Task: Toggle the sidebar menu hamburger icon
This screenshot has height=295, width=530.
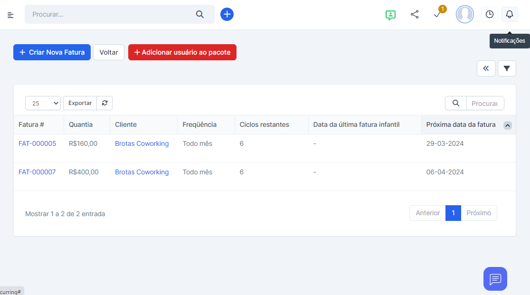Action: pyautogui.click(x=10, y=15)
